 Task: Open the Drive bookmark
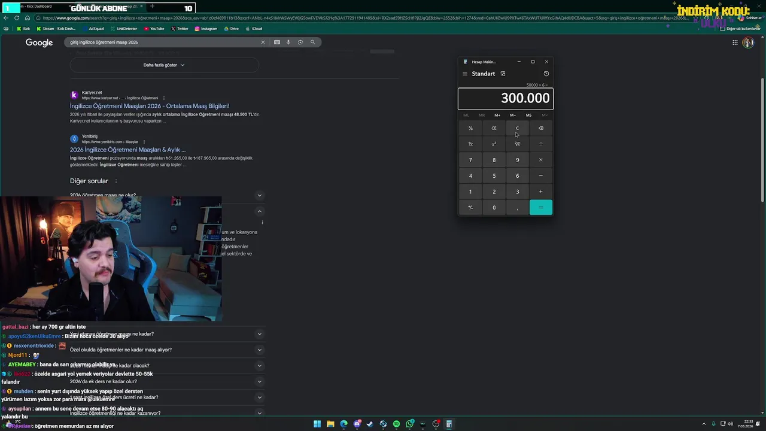pyautogui.click(x=232, y=29)
